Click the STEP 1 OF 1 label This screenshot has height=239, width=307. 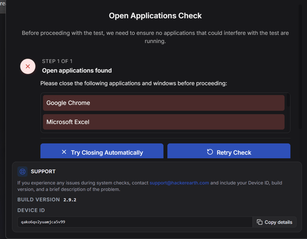coord(57,61)
